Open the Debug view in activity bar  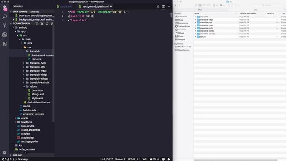[x=4, y=34]
